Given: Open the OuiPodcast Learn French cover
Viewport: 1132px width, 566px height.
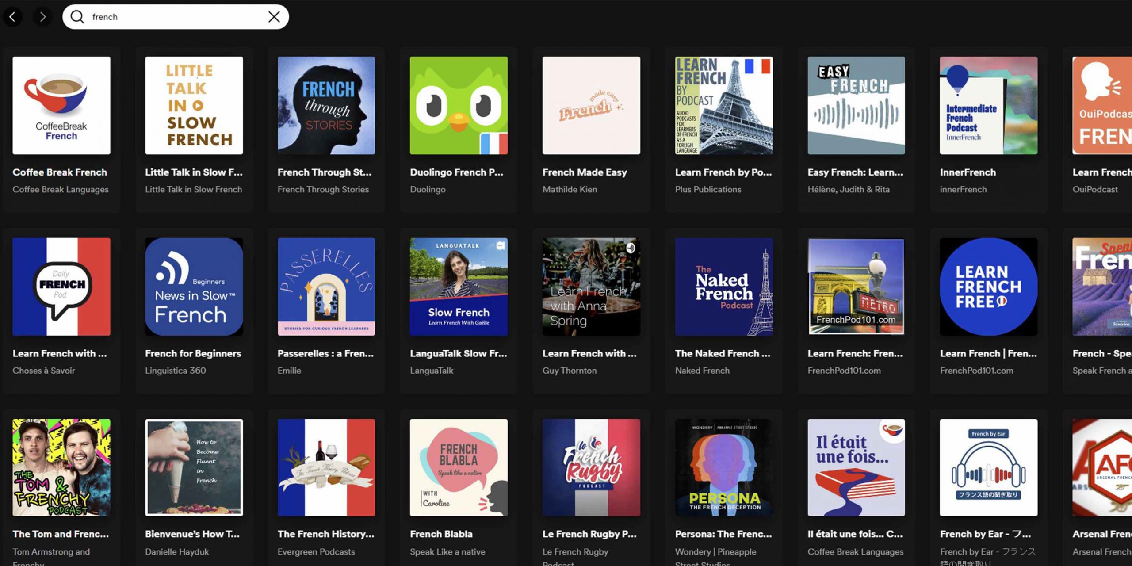Looking at the screenshot, I should [1102, 105].
